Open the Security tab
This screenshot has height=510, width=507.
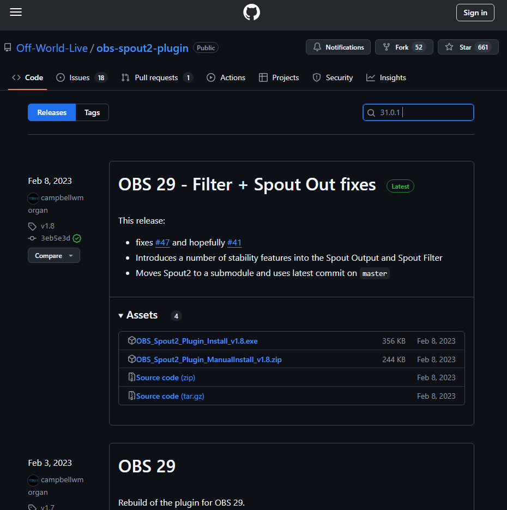pyautogui.click(x=333, y=78)
